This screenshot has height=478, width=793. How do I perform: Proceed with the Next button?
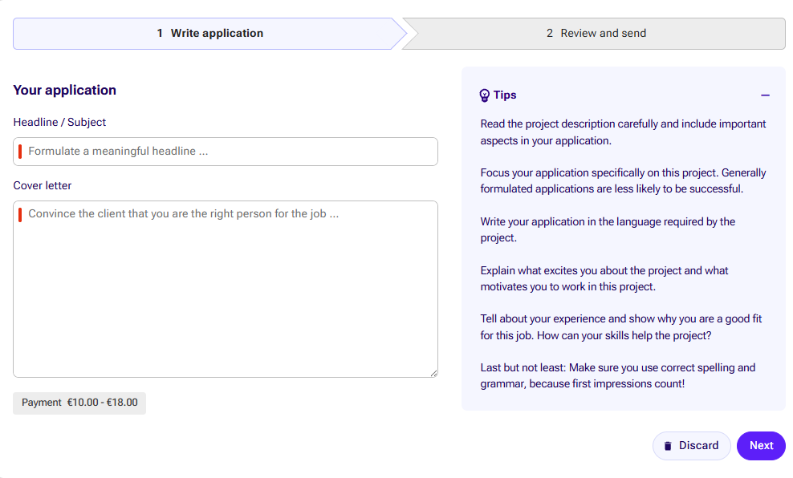(761, 446)
